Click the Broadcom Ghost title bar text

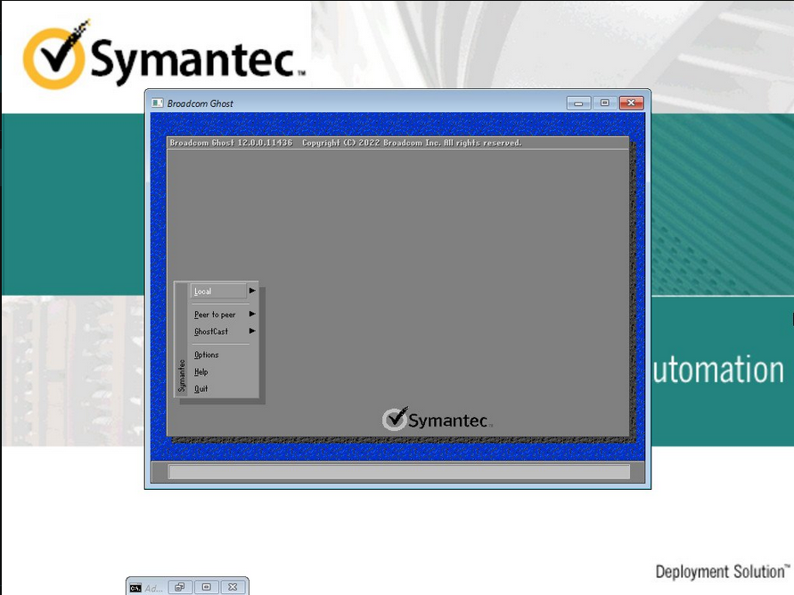click(200, 103)
